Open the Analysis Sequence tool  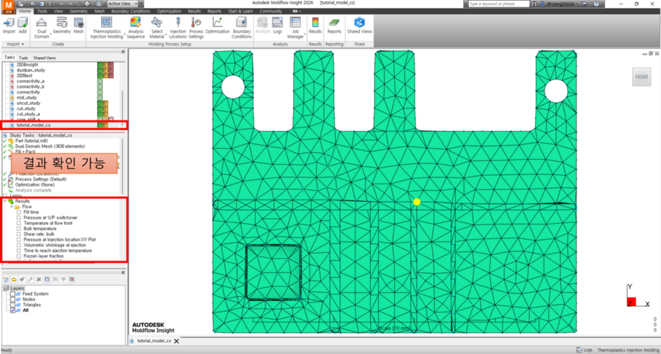point(135,25)
